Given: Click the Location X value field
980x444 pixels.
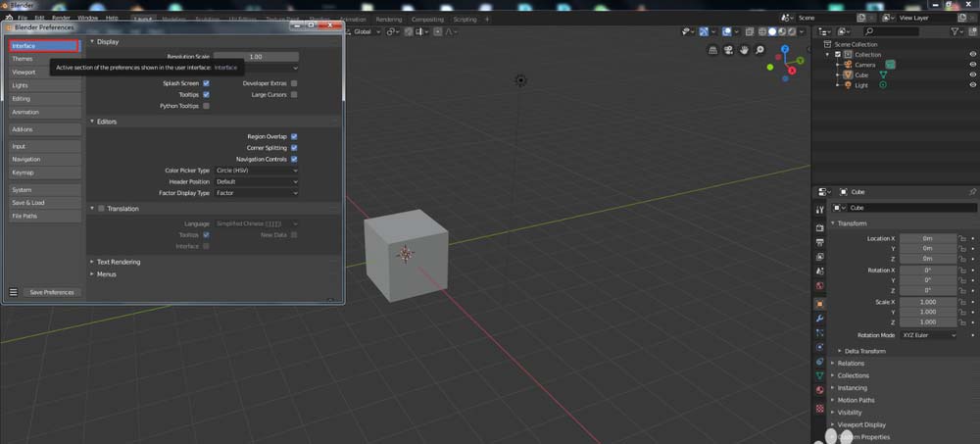Looking at the screenshot, I should [x=928, y=238].
